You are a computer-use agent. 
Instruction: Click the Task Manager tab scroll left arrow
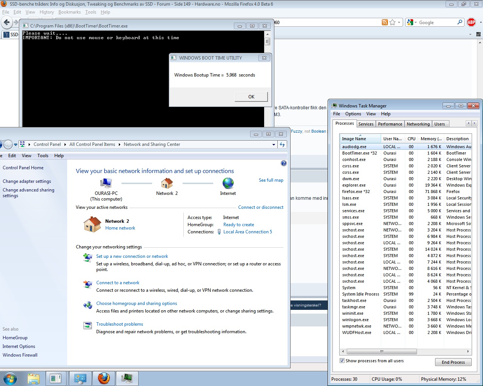click(x=469, y=123)
